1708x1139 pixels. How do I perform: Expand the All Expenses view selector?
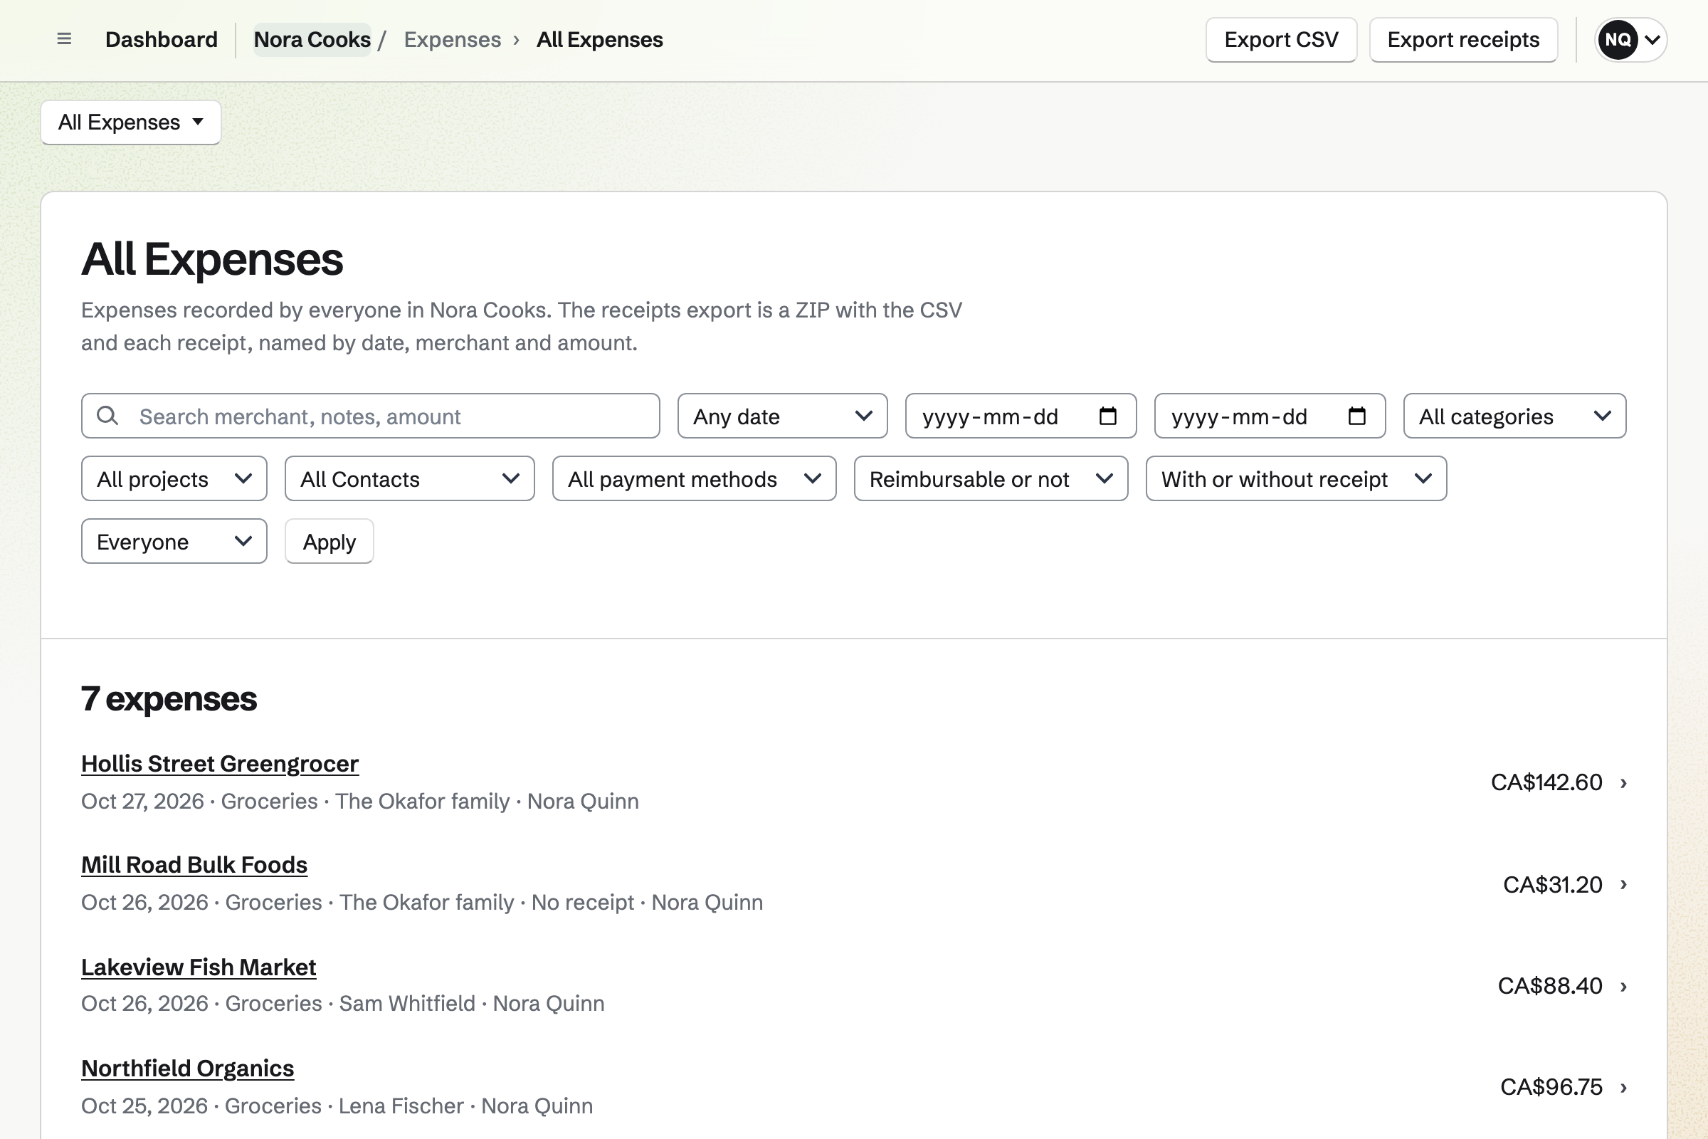pos(131,122)
